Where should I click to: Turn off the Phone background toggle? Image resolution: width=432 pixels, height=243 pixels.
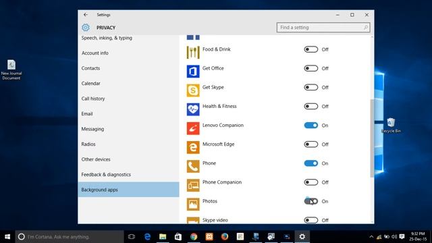click(310, 163)
